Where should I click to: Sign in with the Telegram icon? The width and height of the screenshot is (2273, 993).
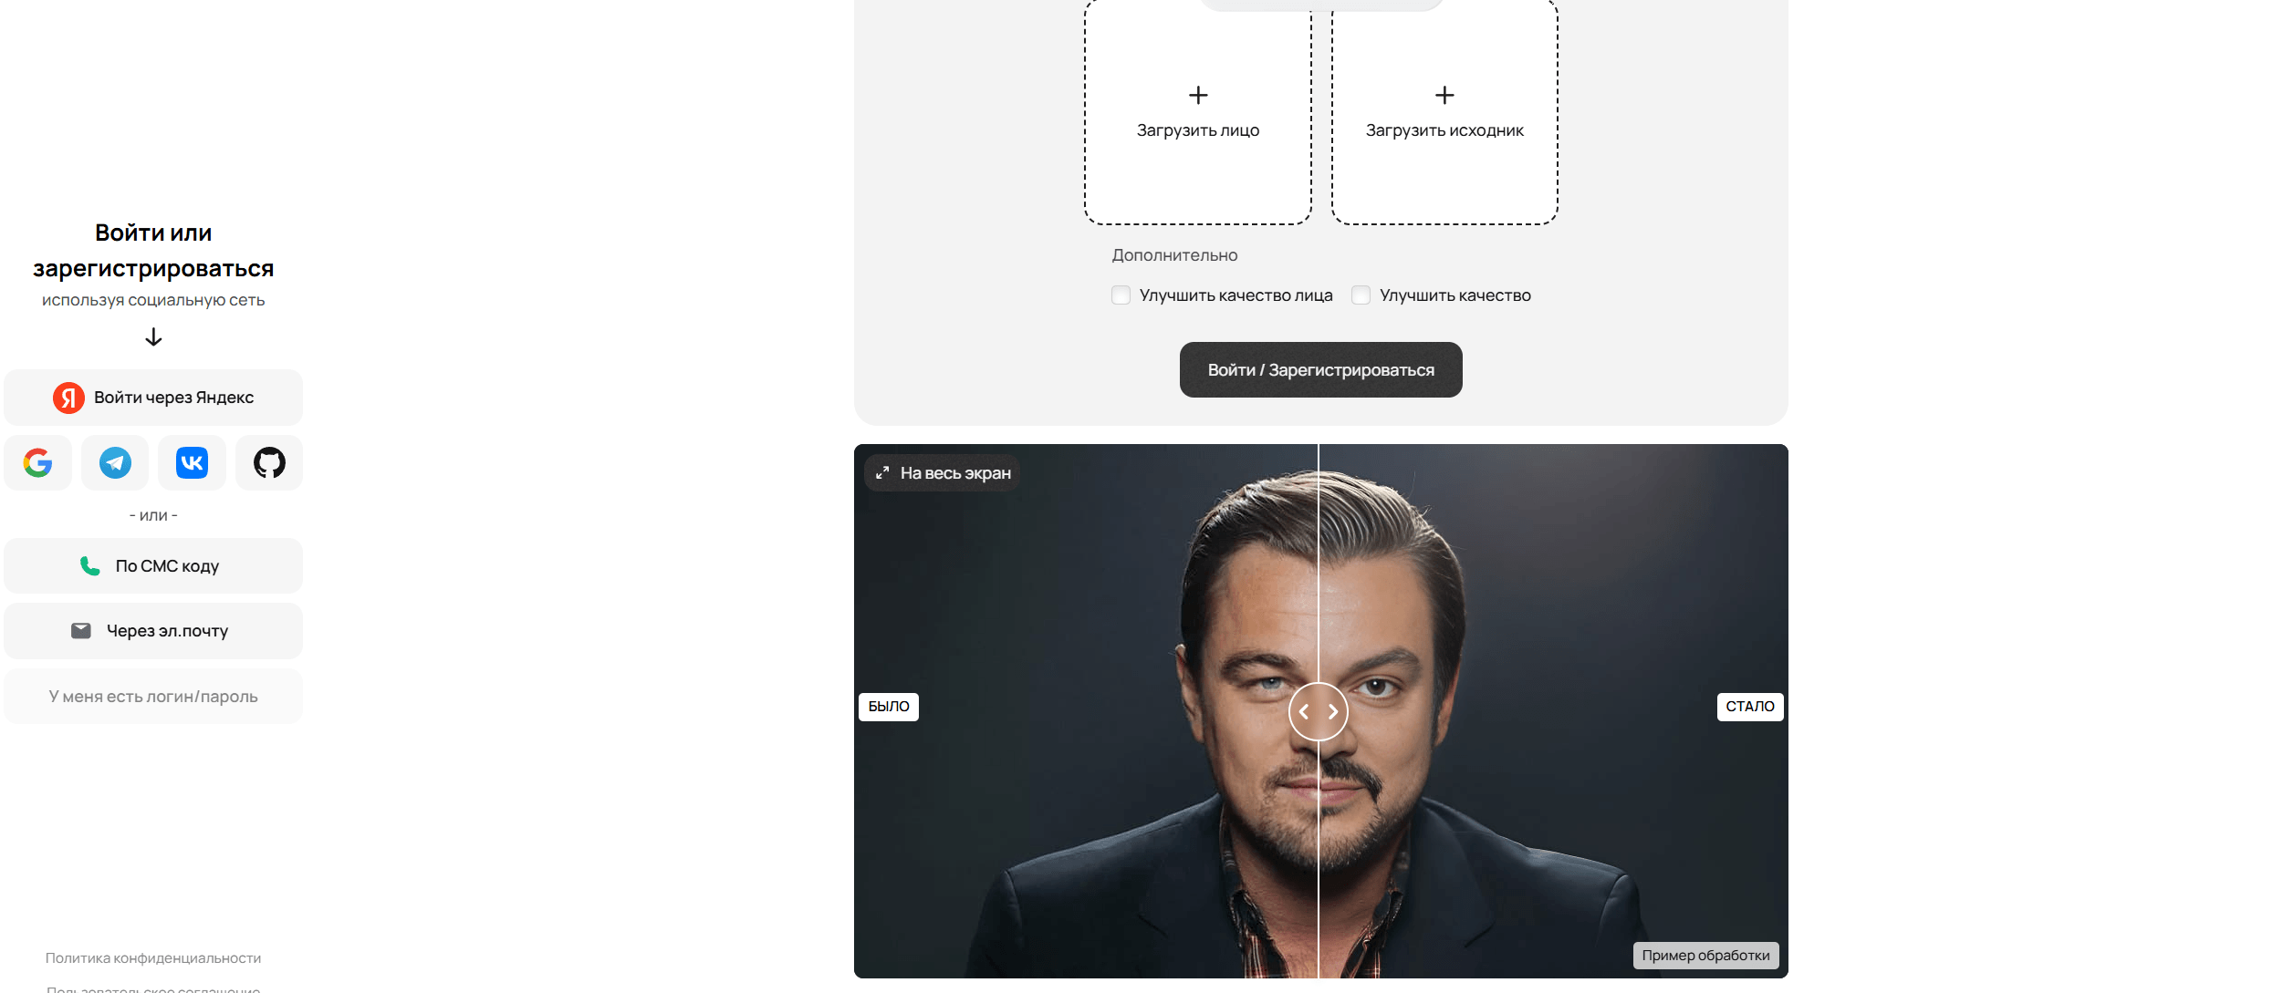pos(115,463)
